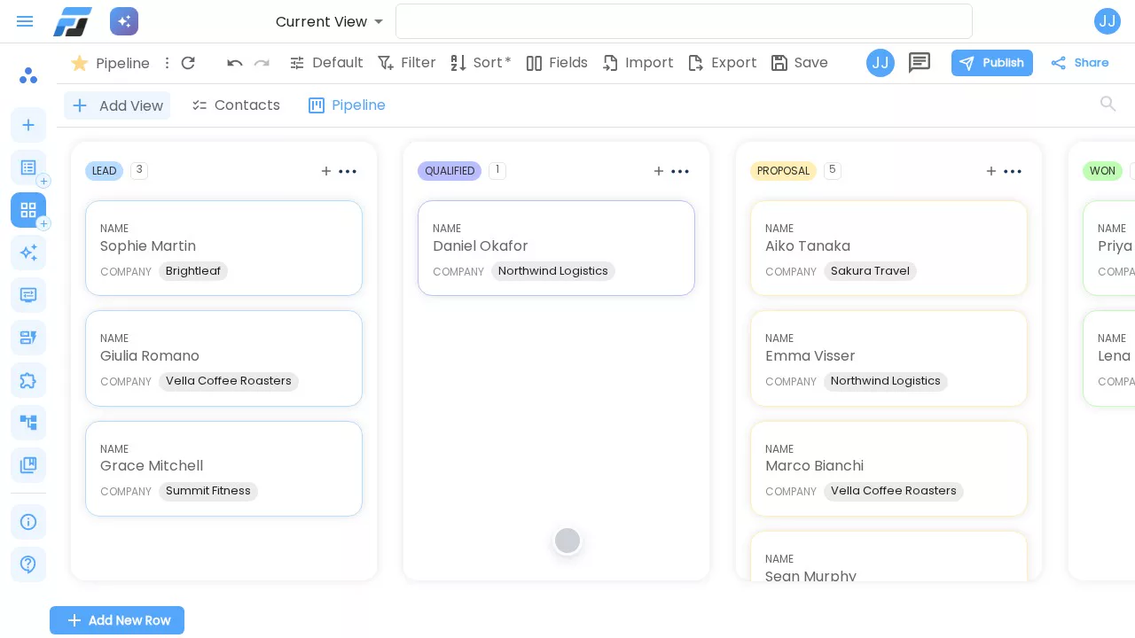Click the undo arrow
This screenshot has height=638, width=1135.
click(x=235, y=63)
